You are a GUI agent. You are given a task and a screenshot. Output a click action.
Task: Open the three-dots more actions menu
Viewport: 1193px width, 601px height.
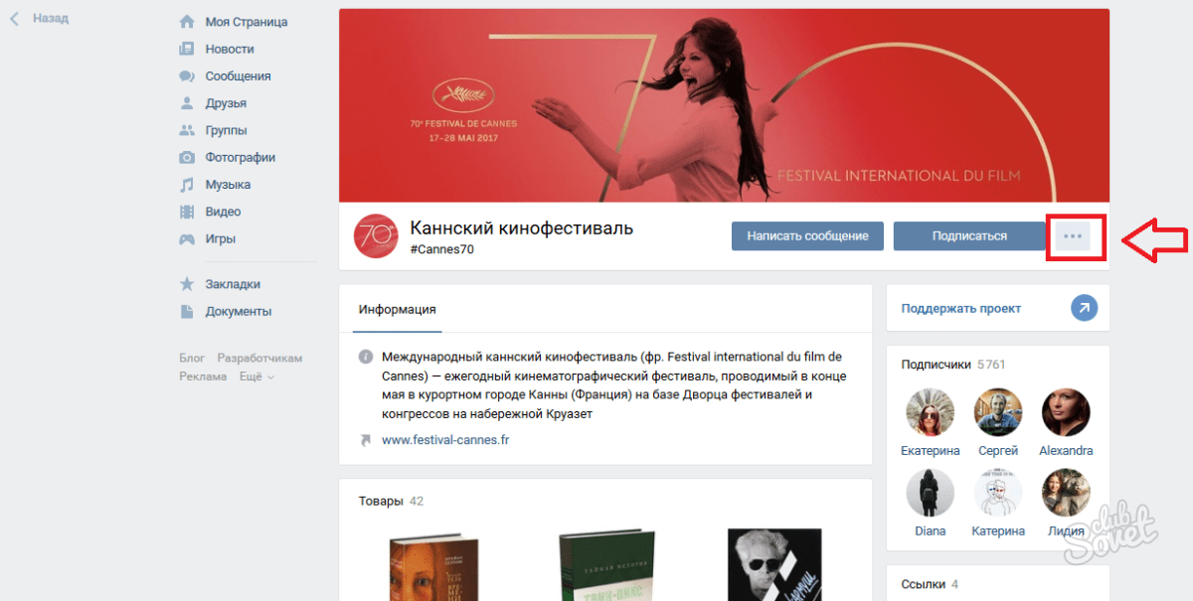[x=1073, y=236]
